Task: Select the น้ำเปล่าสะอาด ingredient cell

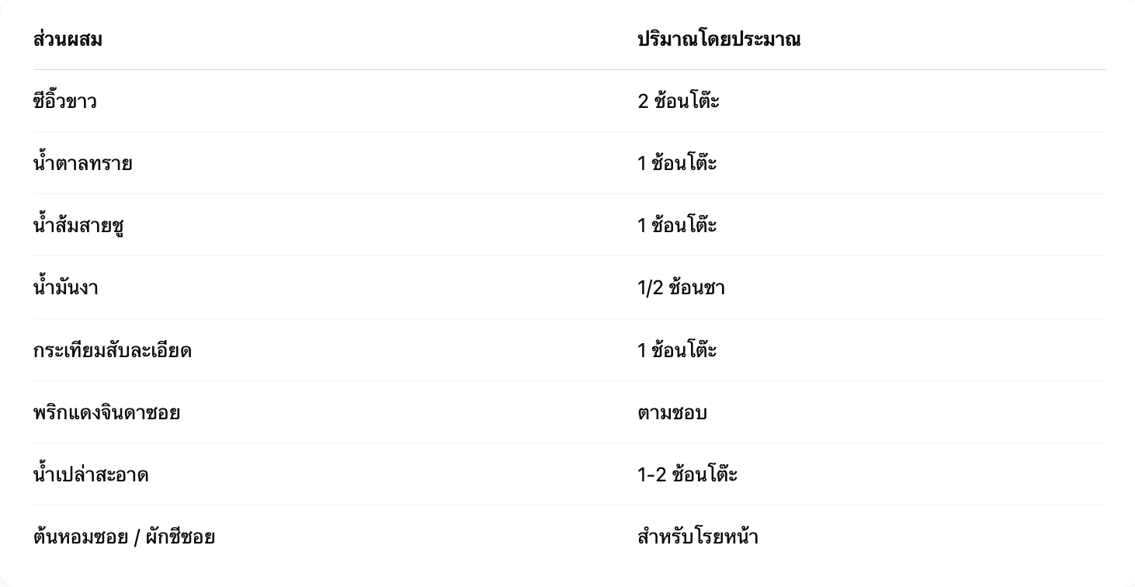Action: point(90,475)
